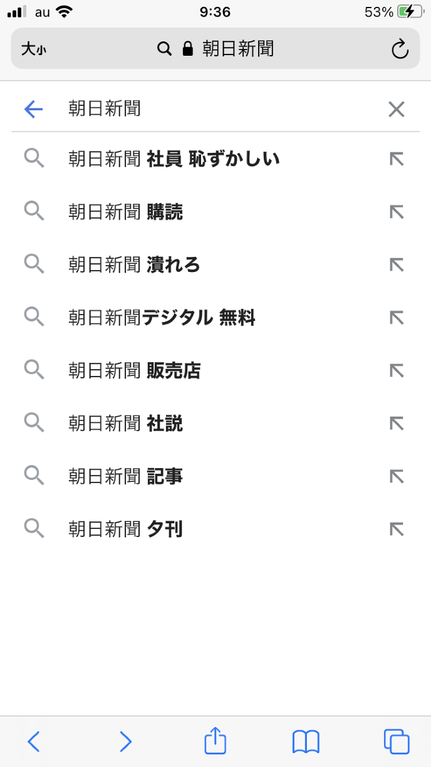Tap fill-in arrow for 朝日新聞 購読
The width and height of the screenshot is (431, 767).
pyautogui.click(x=396, y=212)
